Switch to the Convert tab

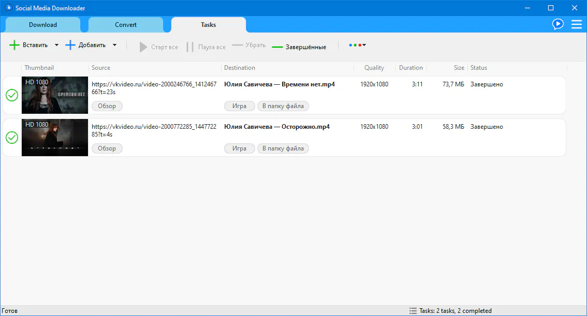126,25
